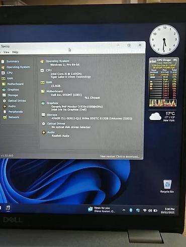Click the drive icon beside summary Storage heading
The height and width of the screenshot is (247, 186).
[x=43, y=114]
